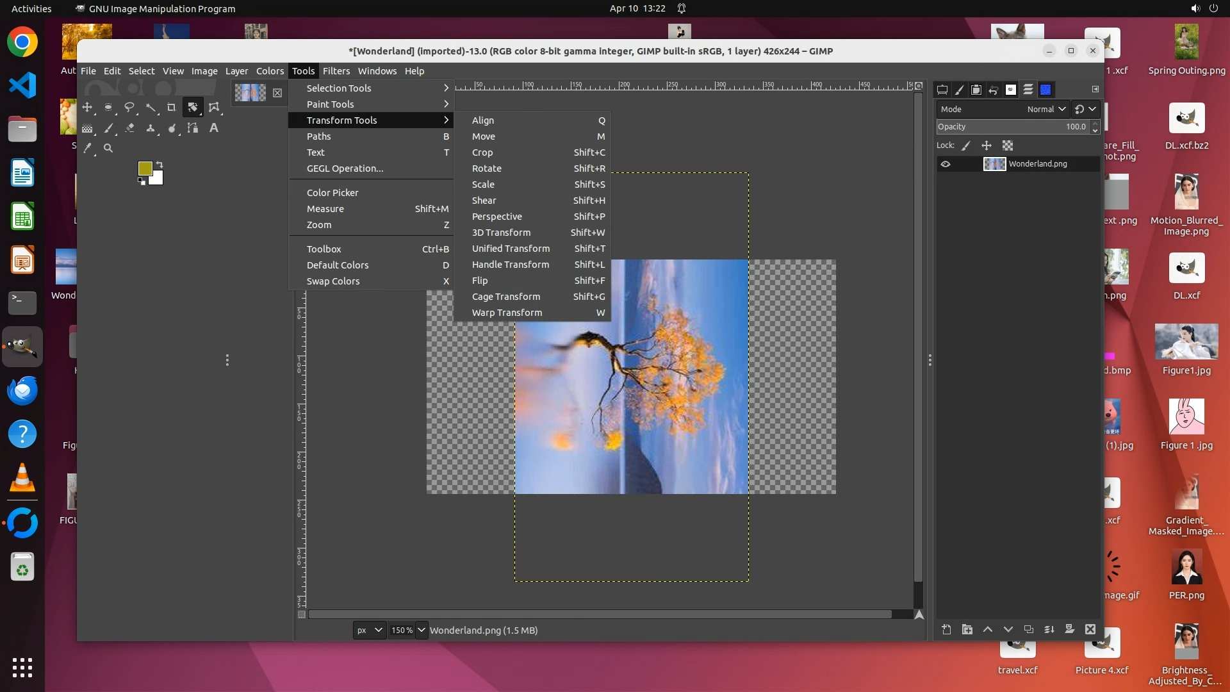Open the px unit dropdown
Screen dimensions: 1230x692
370,630
